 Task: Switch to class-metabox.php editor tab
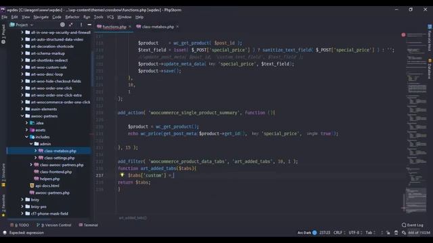tap(158, 27)
